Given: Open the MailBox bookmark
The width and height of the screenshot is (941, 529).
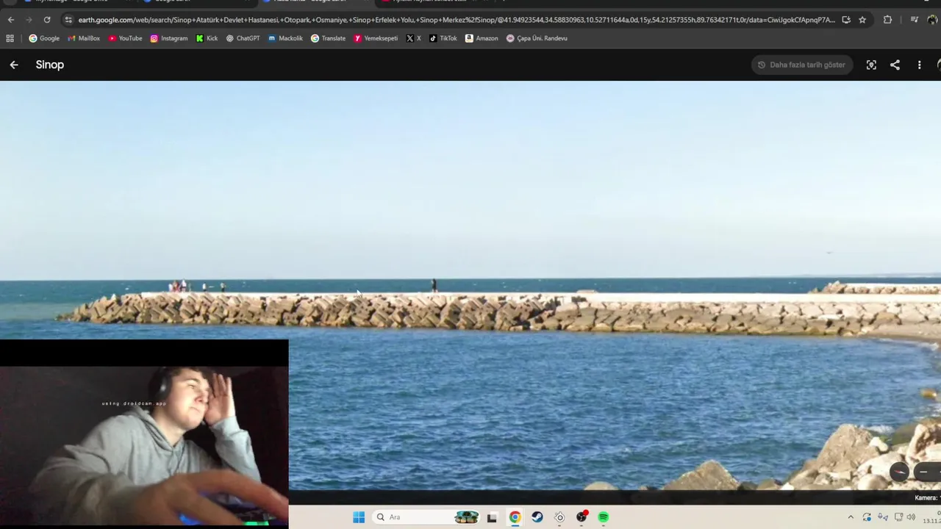Looking at the screenshot, I should point(84,38).
